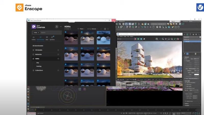Open the View menu in V-Ray Frame Buffer
The width and height of the screenshot is (204, 115).
coord(128,37)
